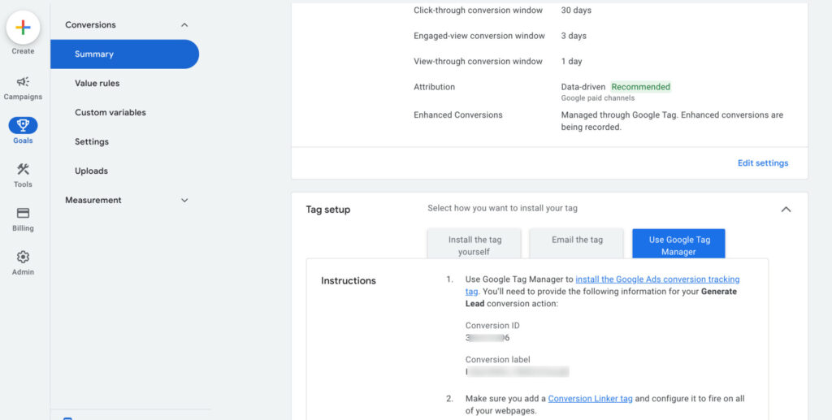Viewport: 832px width, 420px height.
Task: Open Admin via the gear icon
Action: point(23,257)
